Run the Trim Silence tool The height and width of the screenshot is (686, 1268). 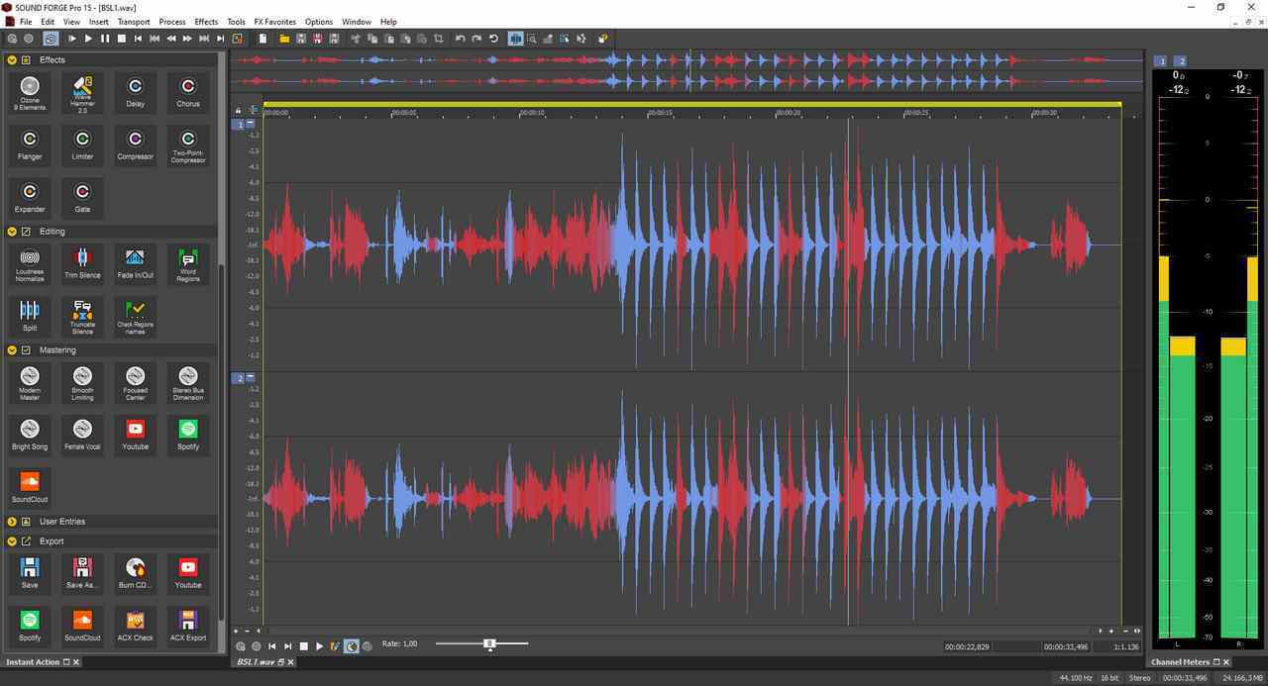(82, 264)
